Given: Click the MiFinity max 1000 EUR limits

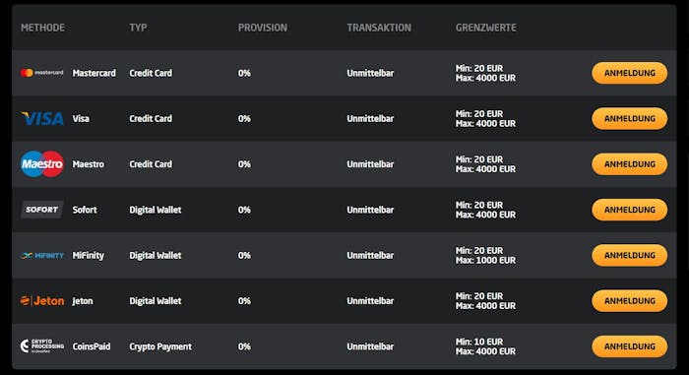Looking at the screenshot, I should click(485, 260).
